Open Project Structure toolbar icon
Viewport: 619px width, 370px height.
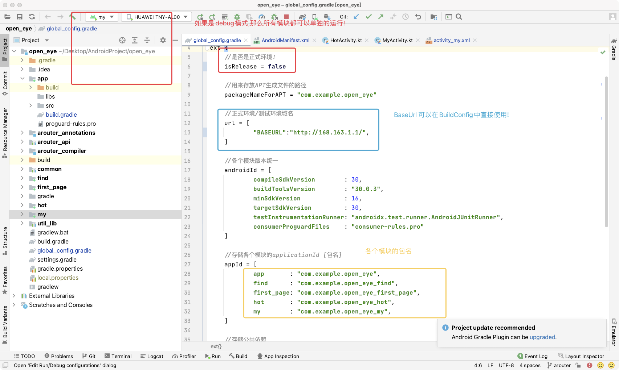[433, 17]
